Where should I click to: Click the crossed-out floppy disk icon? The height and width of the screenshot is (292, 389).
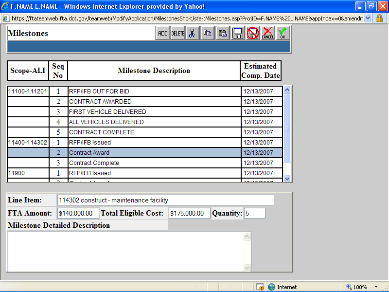(x=252, y=34)
